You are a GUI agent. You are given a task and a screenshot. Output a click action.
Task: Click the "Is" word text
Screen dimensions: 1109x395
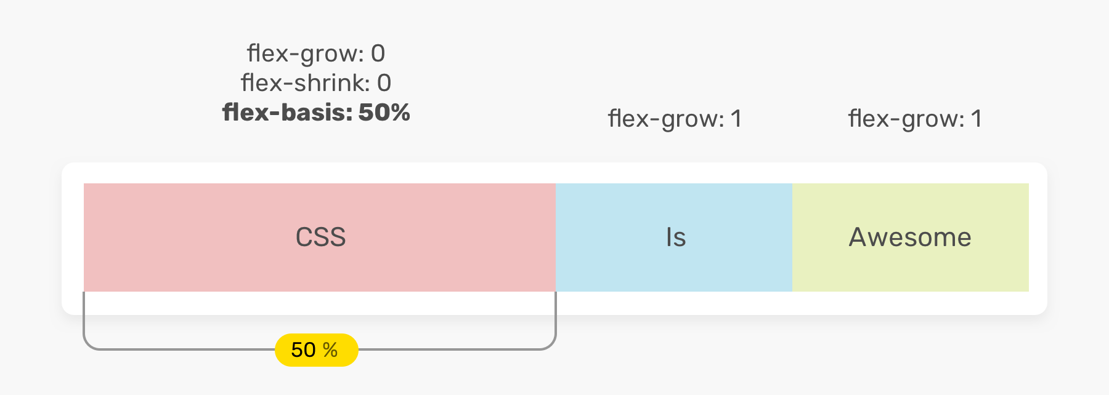coord(676,237)
